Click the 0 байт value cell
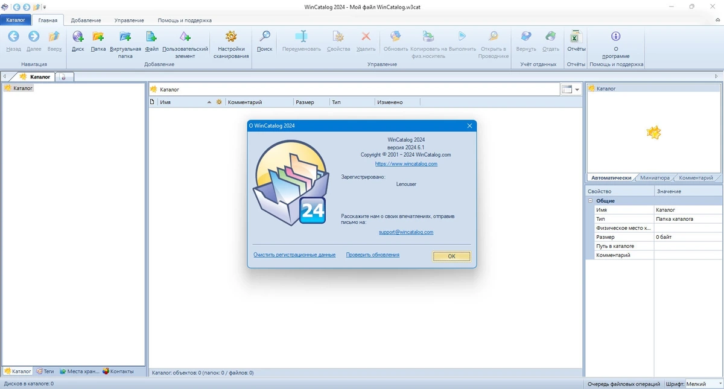Screen dimensions: 724x389 688,237
